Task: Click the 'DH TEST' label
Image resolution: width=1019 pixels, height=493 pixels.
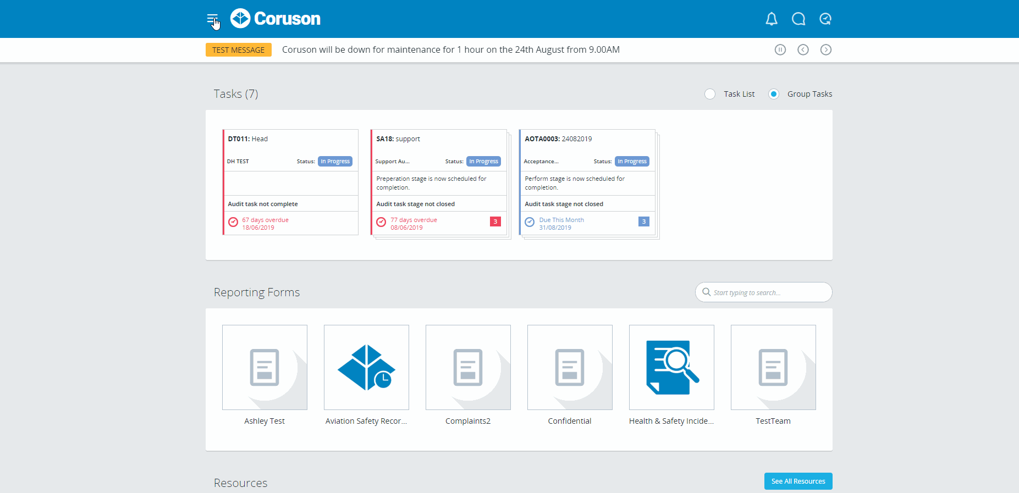Action: click(x=238, y=162)
